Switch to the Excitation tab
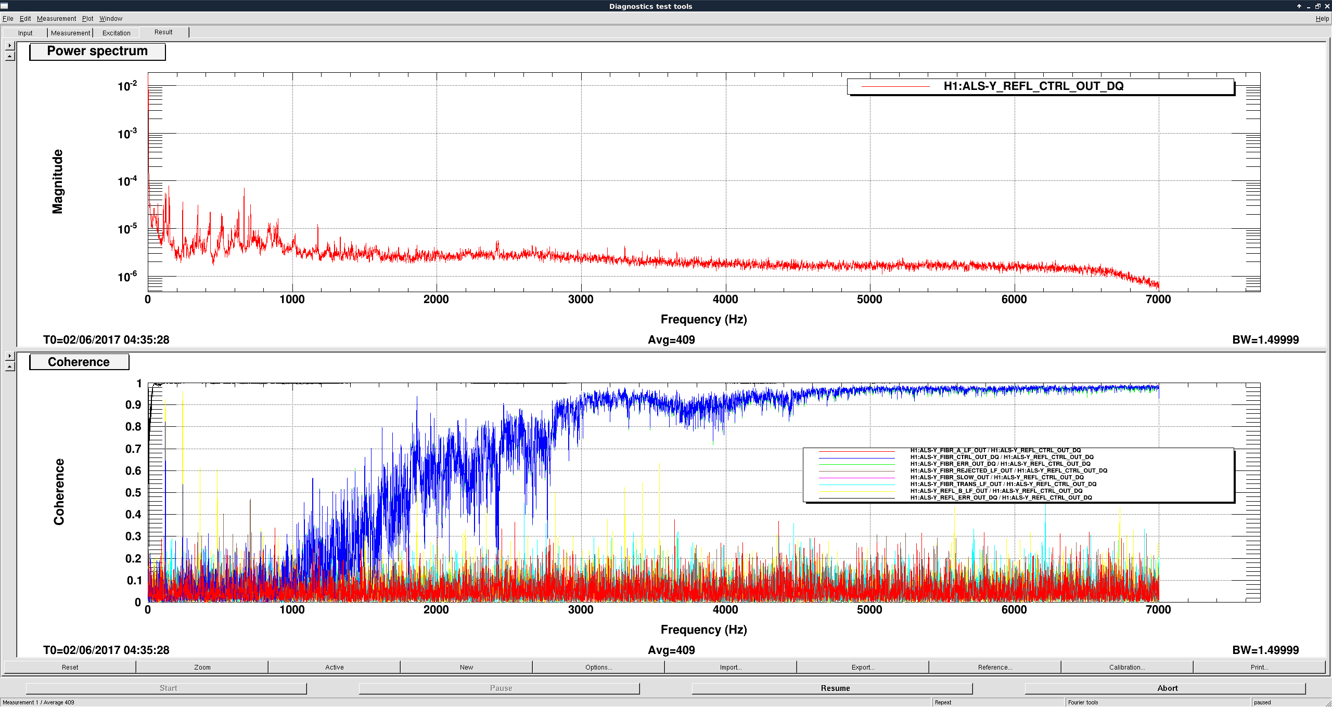 [116, 33]
